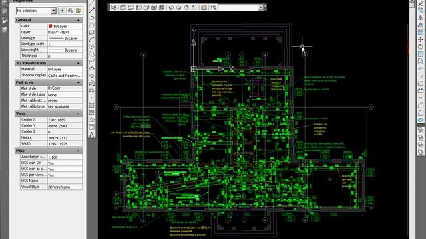
Task: Select the Hatch tool in draw toolbar
Action: click(x=92, y=105)
